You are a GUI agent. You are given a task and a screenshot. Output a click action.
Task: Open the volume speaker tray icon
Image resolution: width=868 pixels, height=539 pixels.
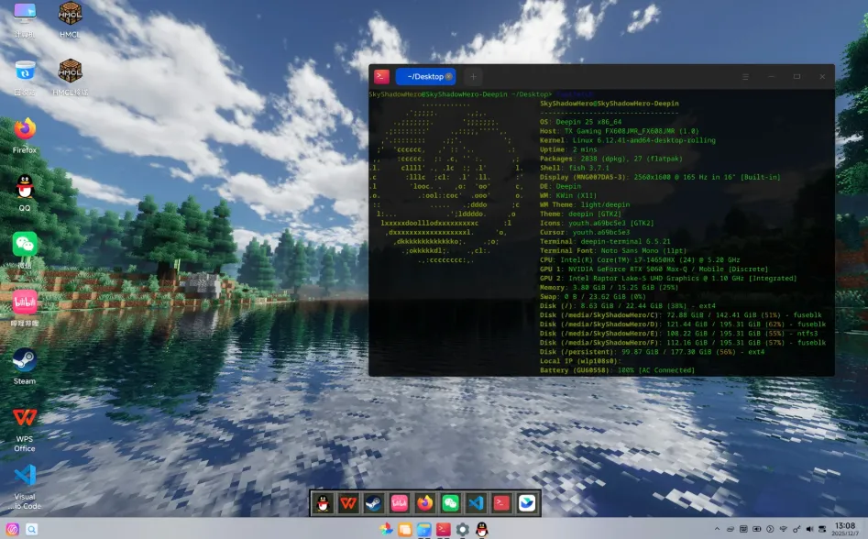(x=810, y=529)
